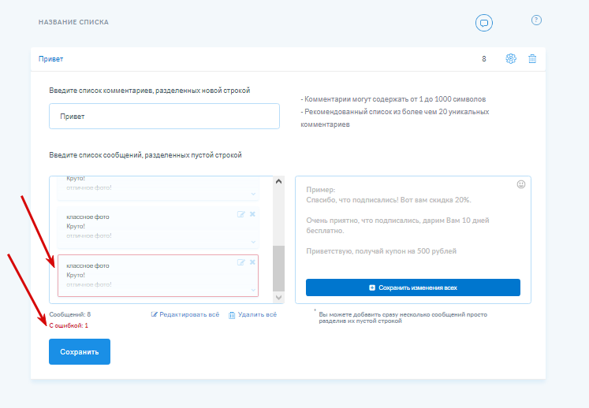Delete the Привет list via trash icon
Viewport: 589px width, 408px height.
point(532,58)
